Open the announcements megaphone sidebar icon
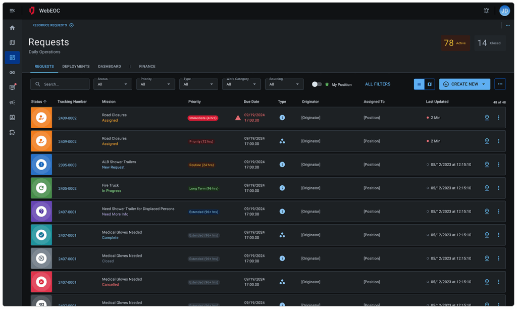 coord(12,102)
